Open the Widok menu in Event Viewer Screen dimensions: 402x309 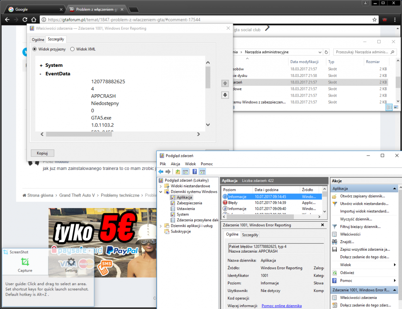190,164
